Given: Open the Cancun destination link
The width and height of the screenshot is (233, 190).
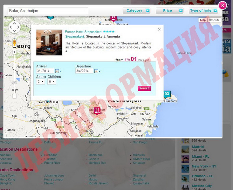Looking at the screenshot, I should click(94, 159).
